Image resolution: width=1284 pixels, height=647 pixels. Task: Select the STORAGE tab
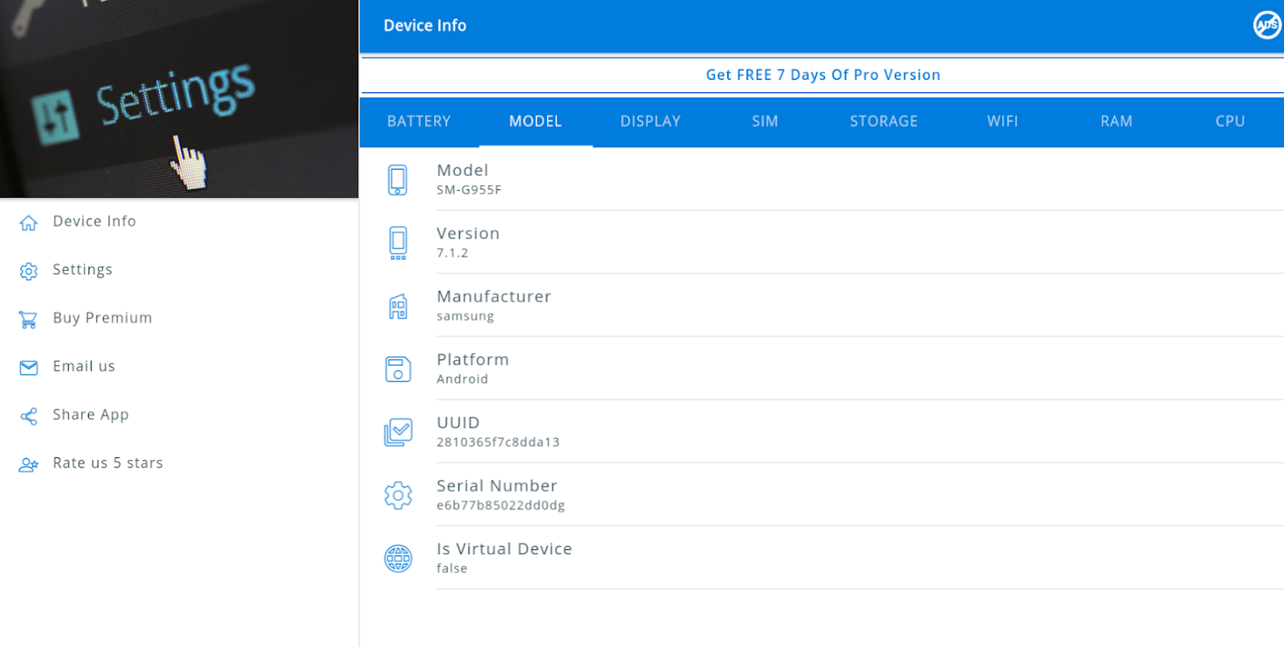pyautogui.click(x=883, y=121)
